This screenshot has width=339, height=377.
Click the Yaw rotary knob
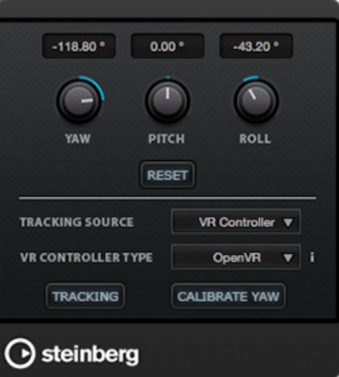pyautogui.click(x=79, y=101)
